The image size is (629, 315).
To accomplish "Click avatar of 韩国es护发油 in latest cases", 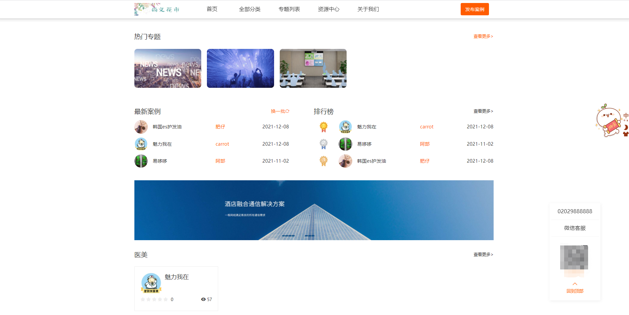I will (x=141, y=127).
